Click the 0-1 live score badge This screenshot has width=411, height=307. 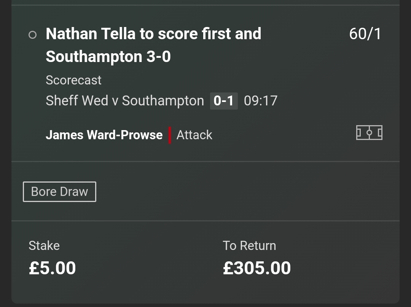pyautogui.click(x=224, y=101)
